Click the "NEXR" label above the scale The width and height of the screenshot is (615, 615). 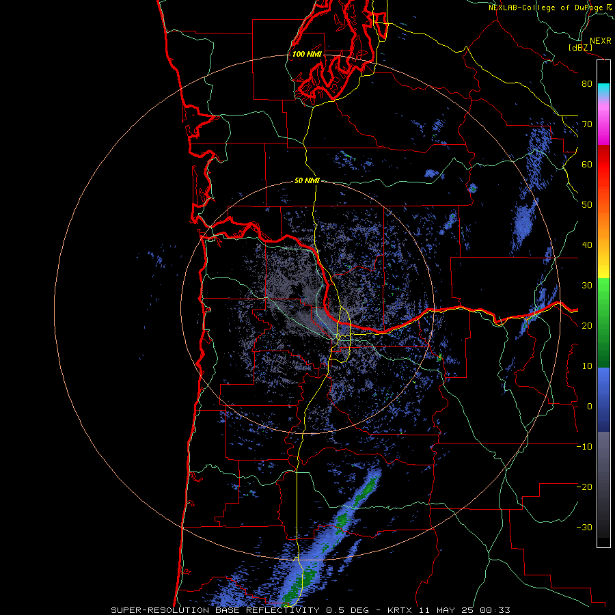601,41
